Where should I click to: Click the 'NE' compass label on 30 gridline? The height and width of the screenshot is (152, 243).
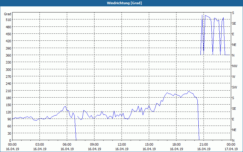click(x=234, y=130)
